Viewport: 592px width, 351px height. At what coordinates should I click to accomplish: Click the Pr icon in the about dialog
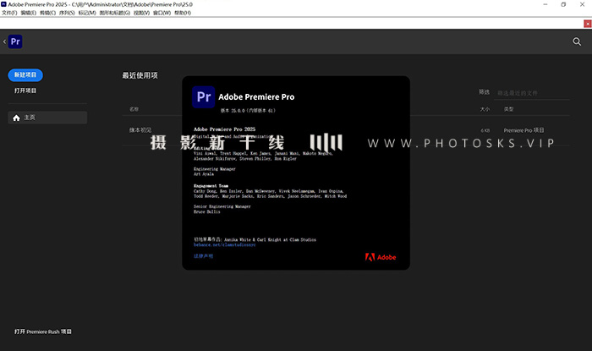204,97
